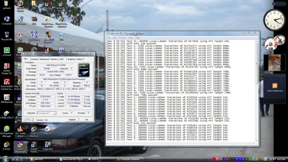Select the Avira AntiVir Control Center icon

pyautogui.click(x=7, y=84)
